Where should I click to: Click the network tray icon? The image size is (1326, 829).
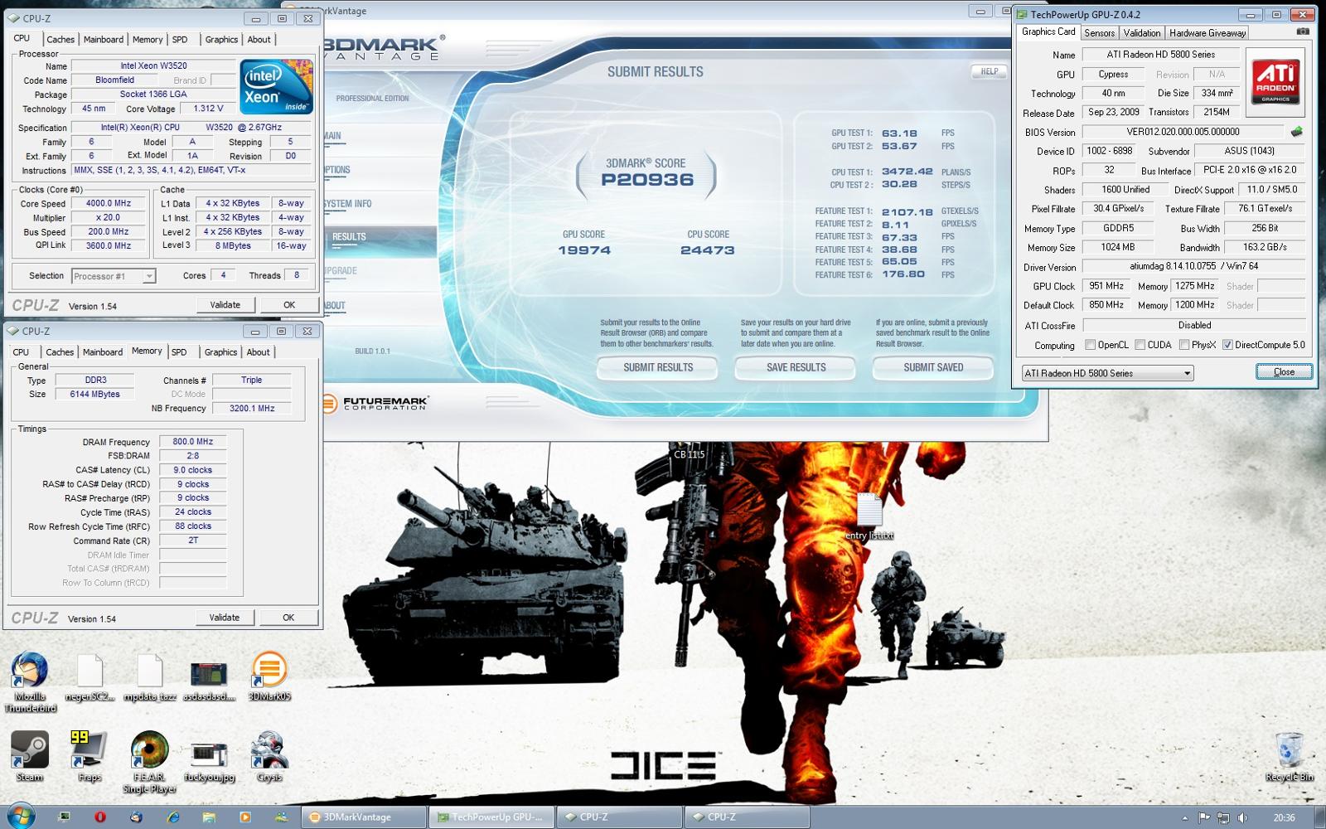pos(1223,817)
